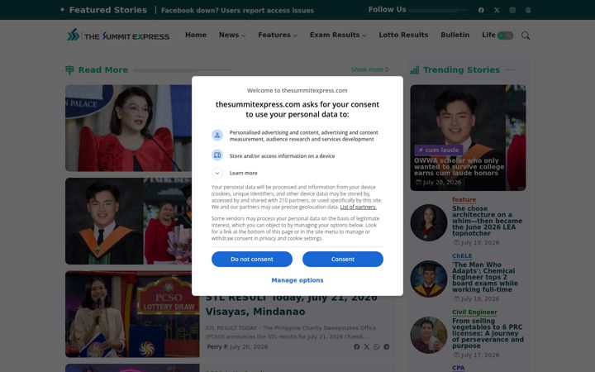The width and height of the screenshot is (595, 372).
Task: Open the Facebook follow icon in top bar
Action: tap(481, 10)
